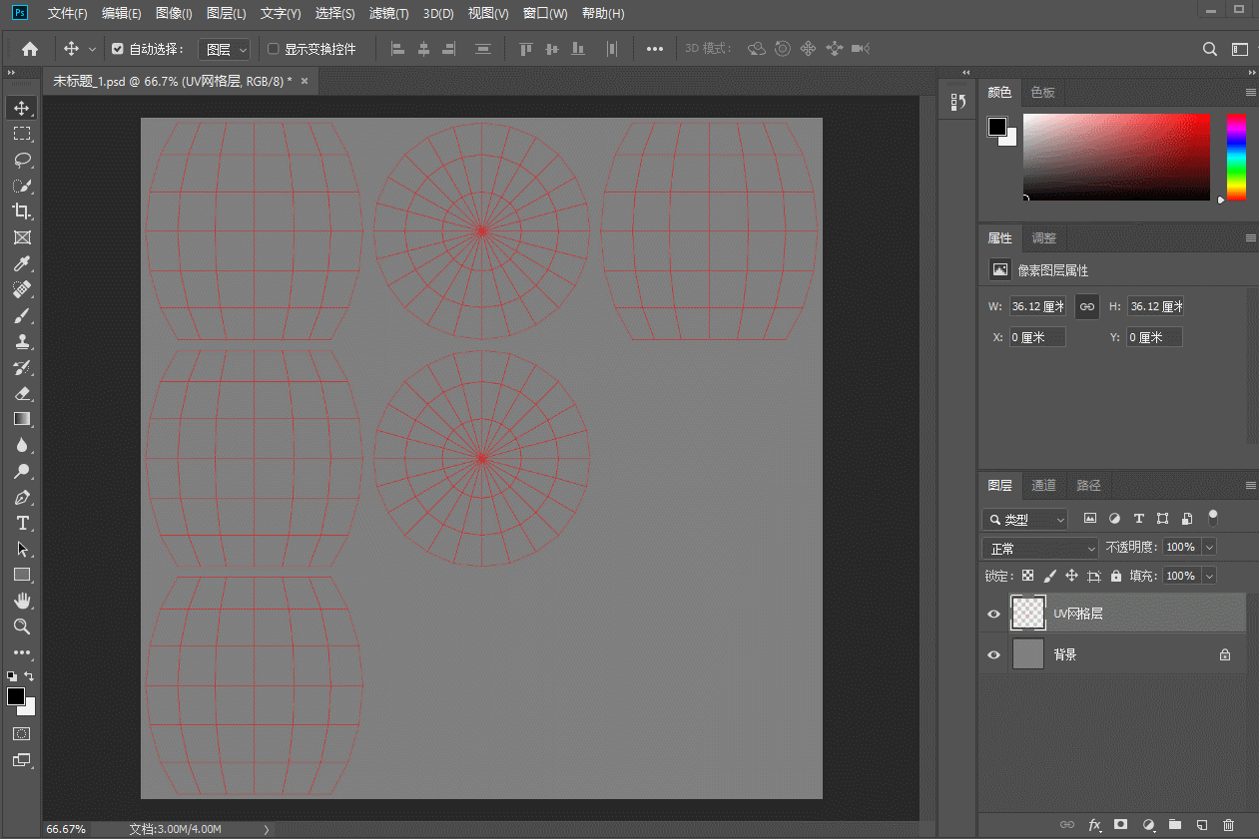
Task: Expand the 图层 auto-select target dropdown
Action: [225, 49]
